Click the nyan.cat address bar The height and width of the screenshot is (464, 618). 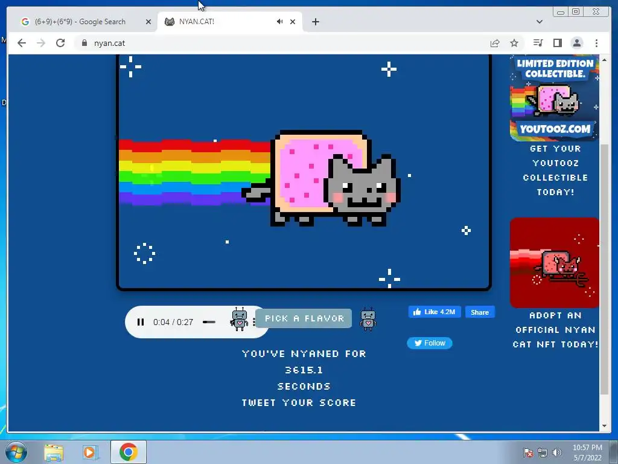tap(280, 43)
